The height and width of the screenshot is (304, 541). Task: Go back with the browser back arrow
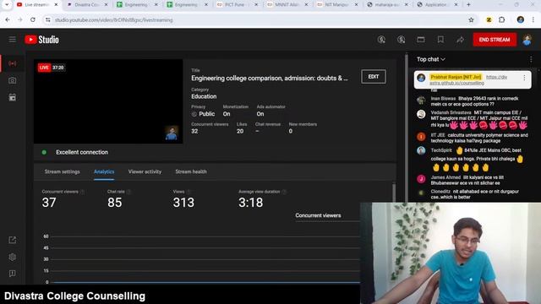click(8, 20)
